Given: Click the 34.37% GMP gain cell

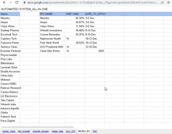Looking at the screenshot, I should point(75,35).
